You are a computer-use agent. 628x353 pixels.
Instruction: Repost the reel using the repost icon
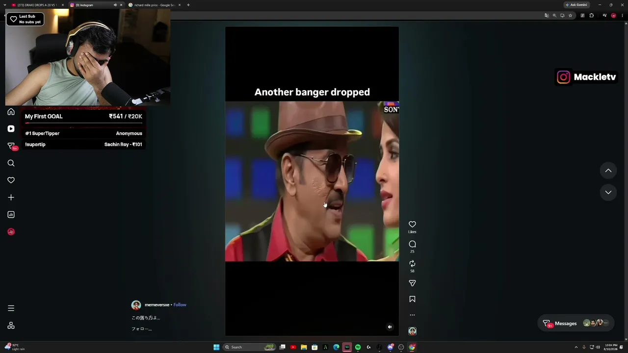coord(412,264)
